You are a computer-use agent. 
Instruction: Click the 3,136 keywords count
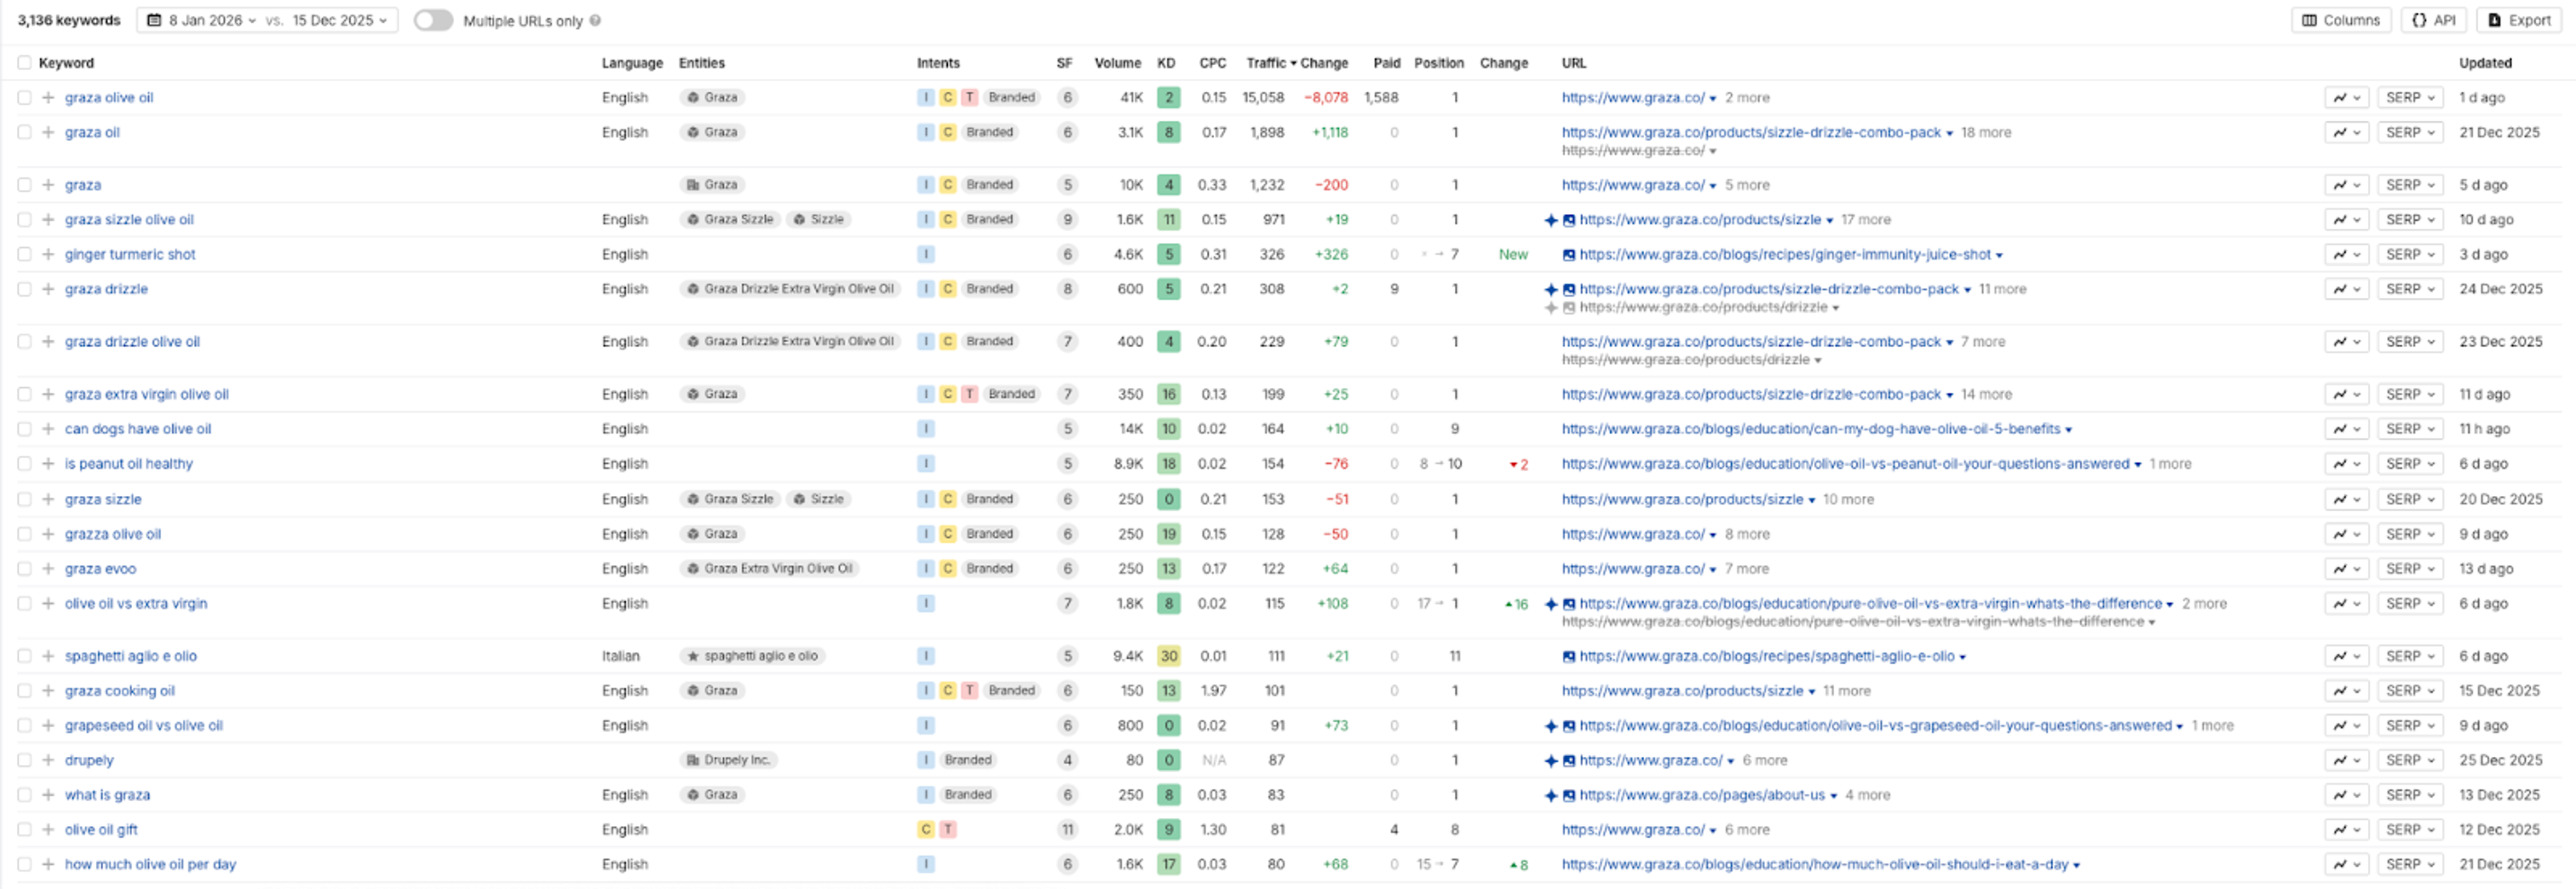click(x=68, y=21)
